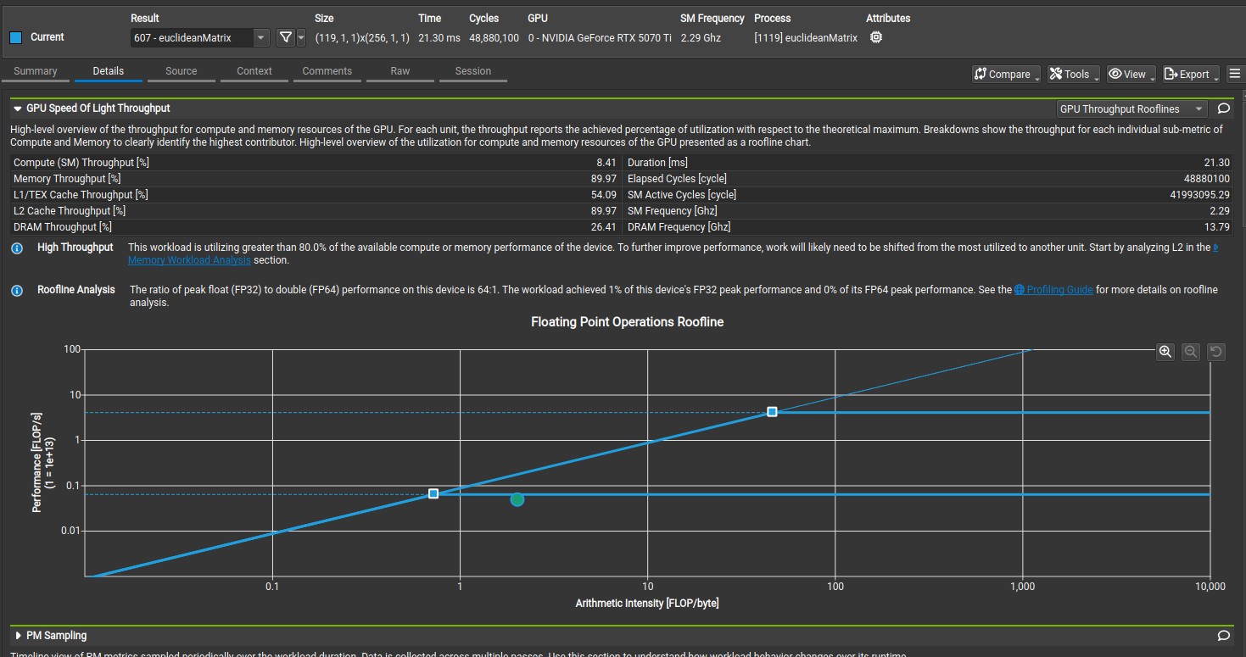Open the Profiling Guide link
1246x657 pixels.
point(1059,290)
